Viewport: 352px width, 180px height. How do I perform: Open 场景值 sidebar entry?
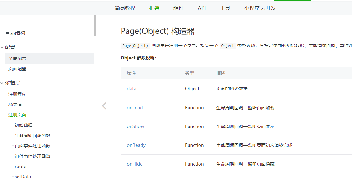pos(15,105)
